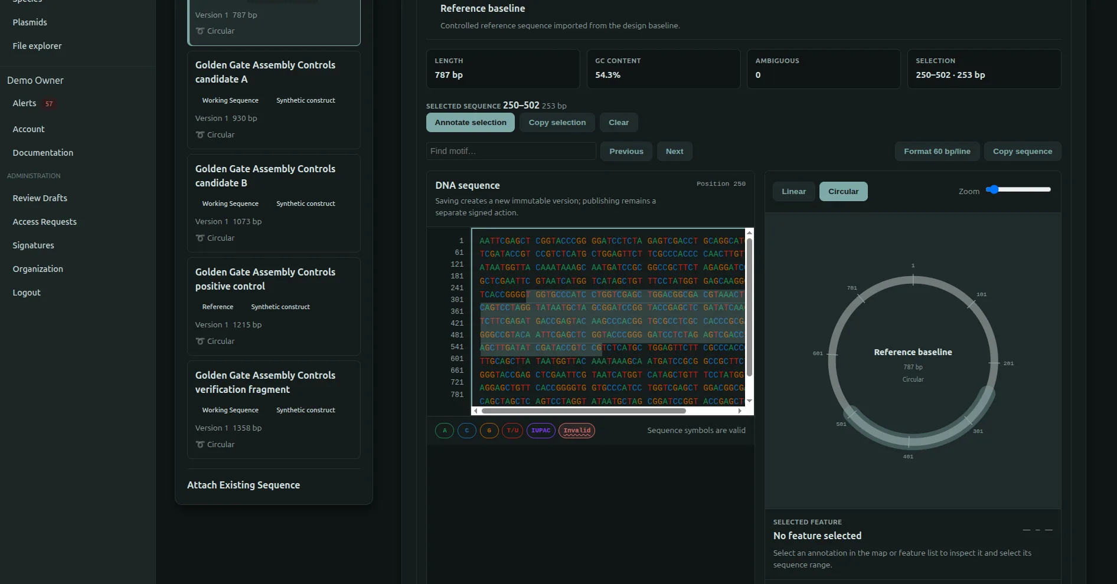Jump to Next motif match
This screenshot has width=1117, height=584.
pyautogui.click(x=674, y=152)
